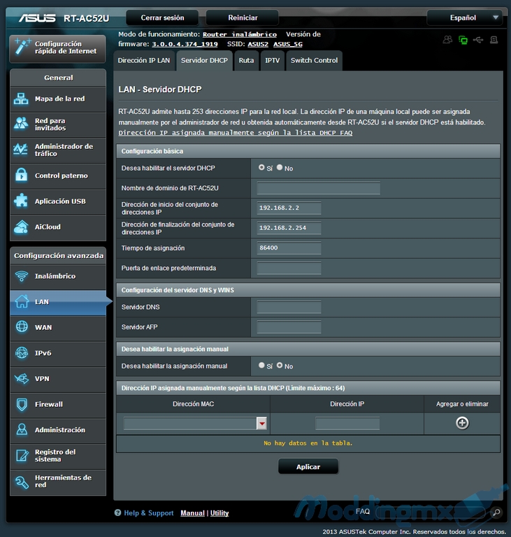This screenshot has height=537, width=511.
Task: Click the Servidor DNS input field
Action: 289,307
